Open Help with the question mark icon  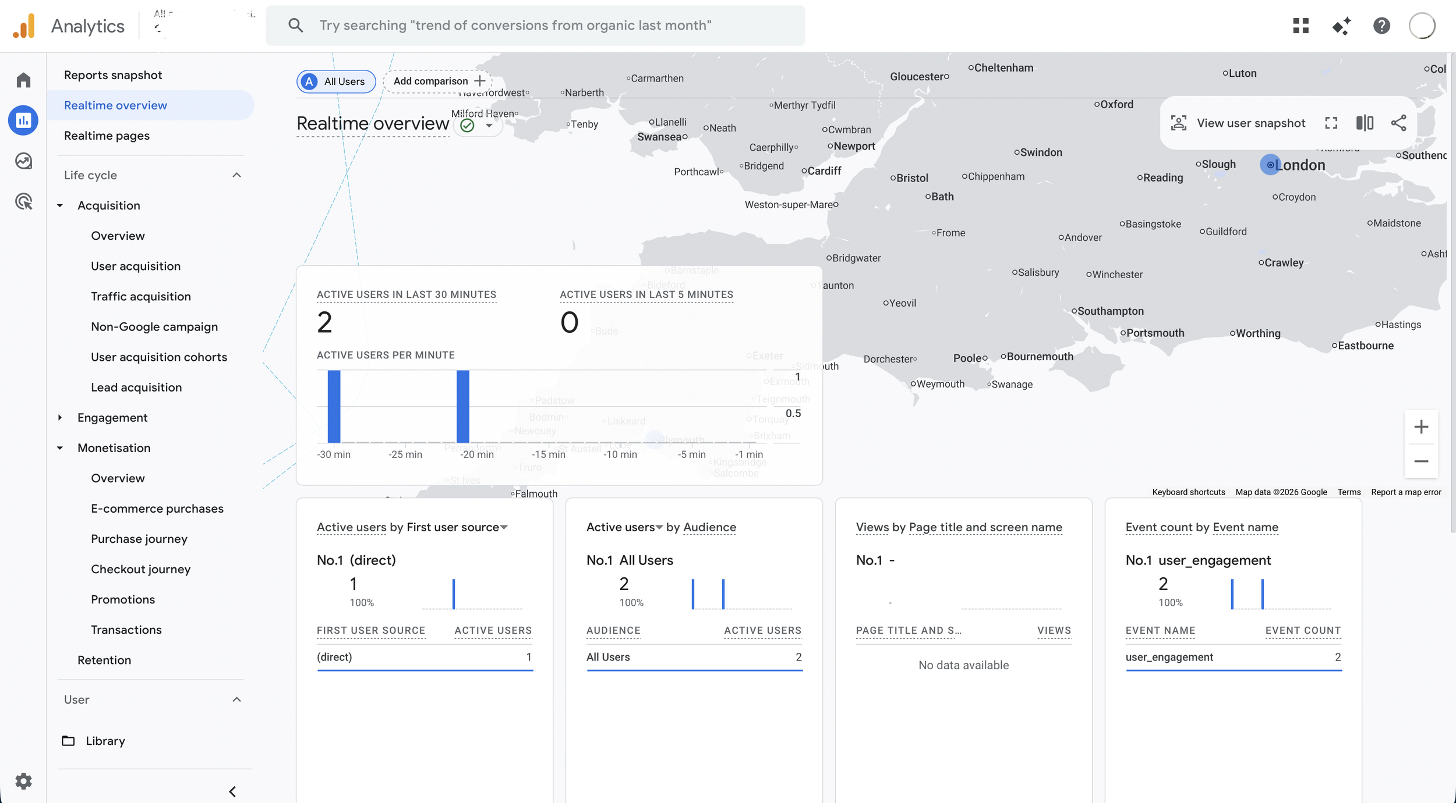1381,26
